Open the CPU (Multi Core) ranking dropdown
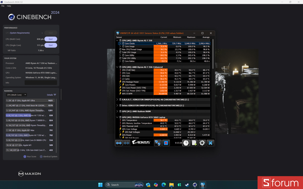The image size is (303, 189). click(x=16, y=95)
